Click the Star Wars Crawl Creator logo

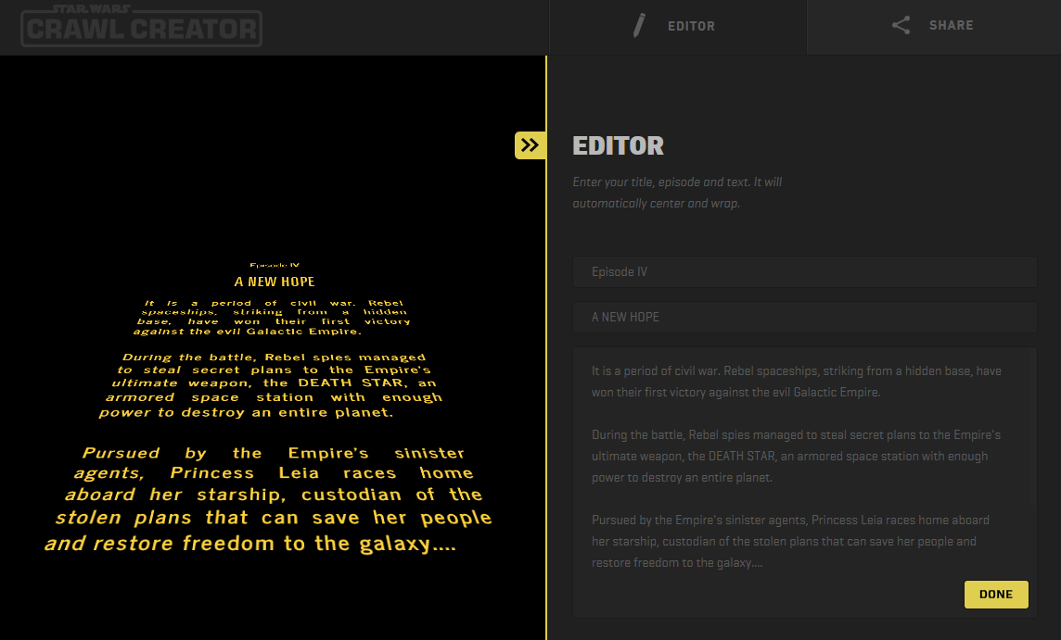(141, 26)
